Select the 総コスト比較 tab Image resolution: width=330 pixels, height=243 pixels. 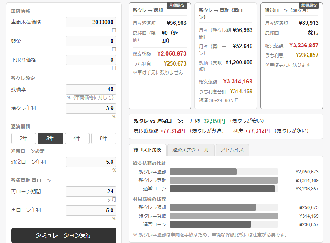coord(147,150)
